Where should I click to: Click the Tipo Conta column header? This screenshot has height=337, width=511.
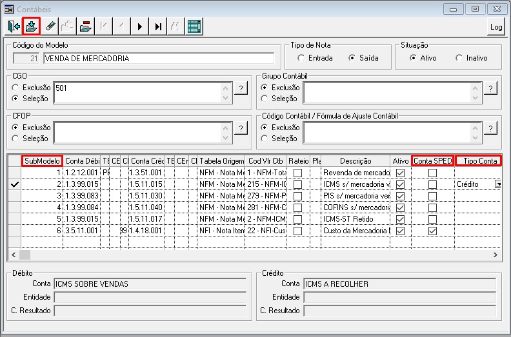478,161
